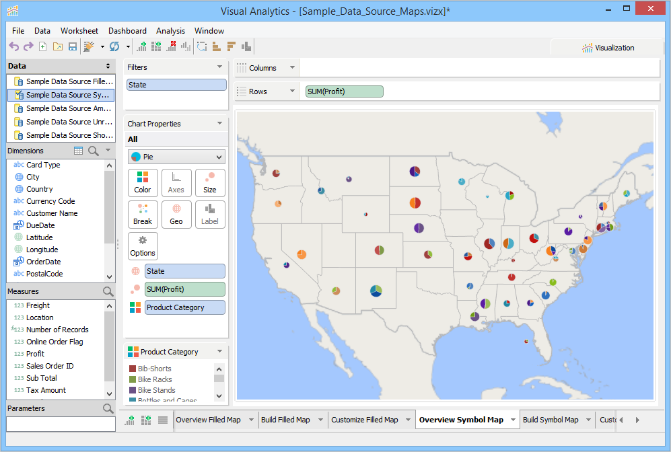This screenshot has width=671, height=452.
Task: Click the Undo arrow in the toolbar
Action: pos(13,46)
